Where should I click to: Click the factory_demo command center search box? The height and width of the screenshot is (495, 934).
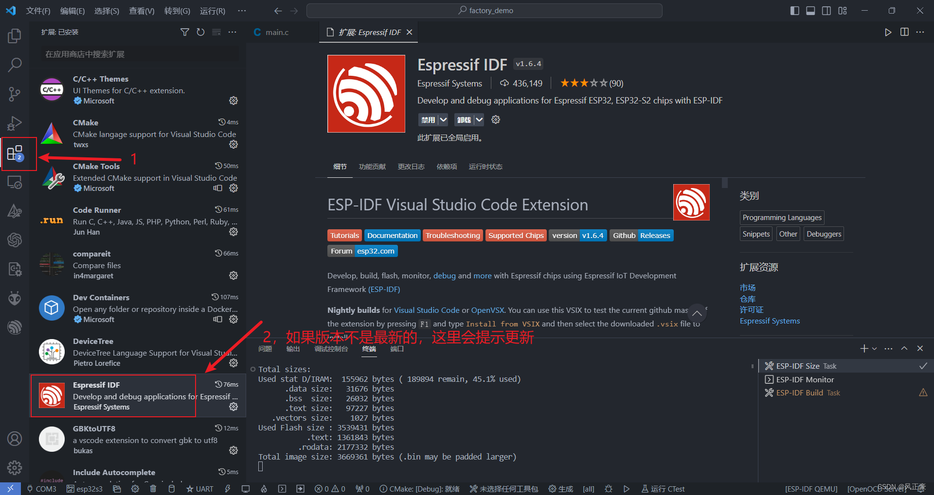tap(485, 11)
